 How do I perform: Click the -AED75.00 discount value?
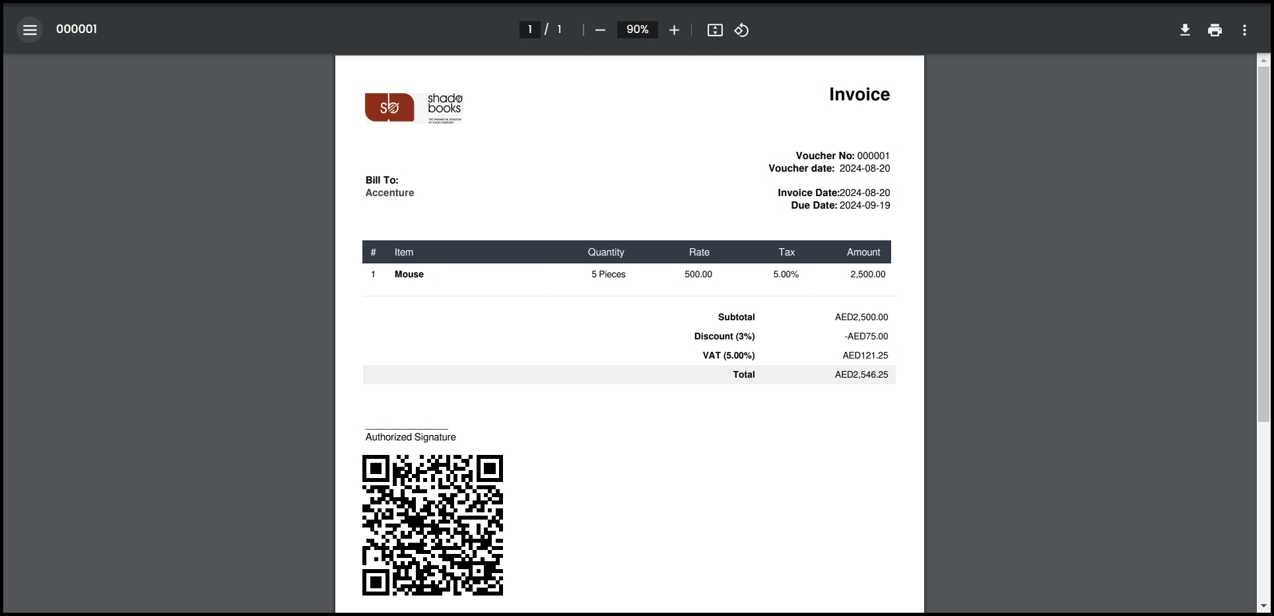866,336
